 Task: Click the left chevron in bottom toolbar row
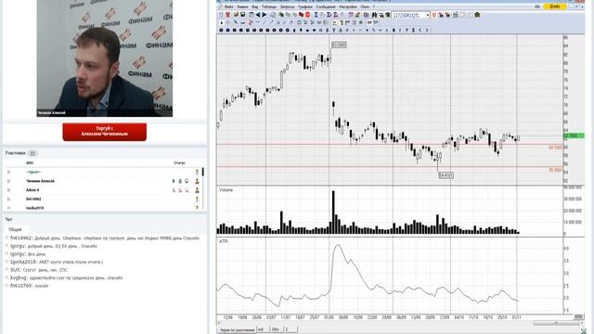pyautogui.click(x=420, y=30)
